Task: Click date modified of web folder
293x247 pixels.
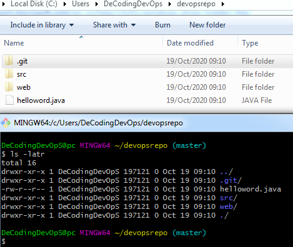Action: [x=196, y=87]
